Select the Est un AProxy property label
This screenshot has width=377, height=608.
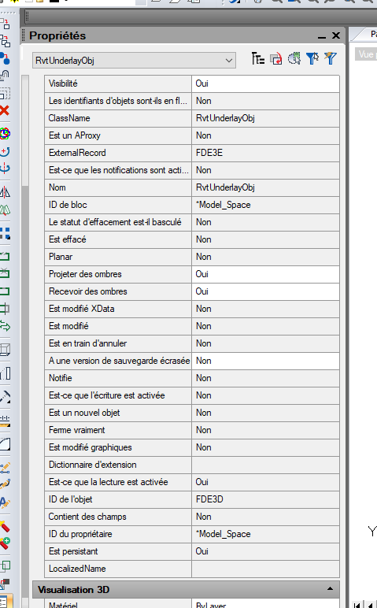coord(75,135)
